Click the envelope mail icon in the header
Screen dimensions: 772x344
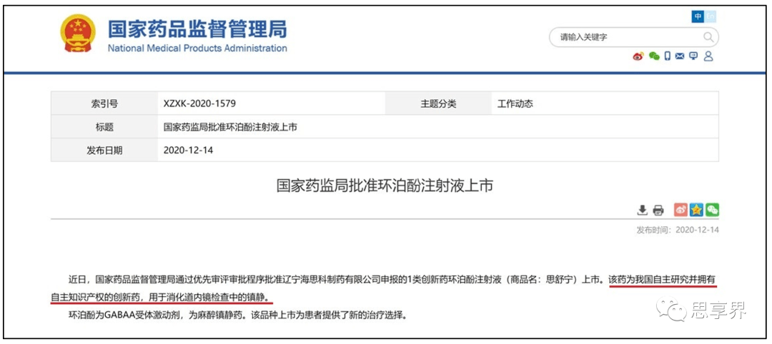click(x=680, y=56)
